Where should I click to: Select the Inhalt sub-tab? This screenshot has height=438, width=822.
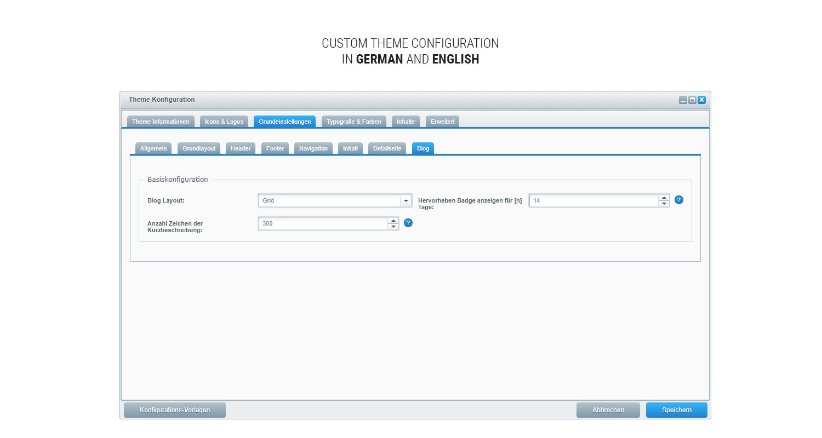click(350, 148)
